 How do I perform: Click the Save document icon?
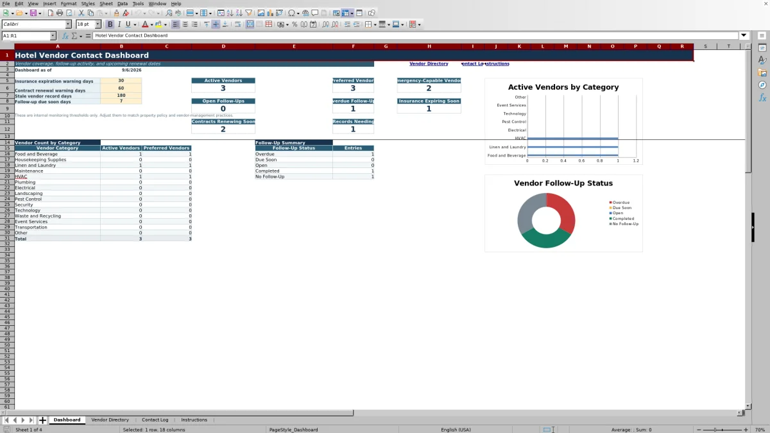point(33,13)
